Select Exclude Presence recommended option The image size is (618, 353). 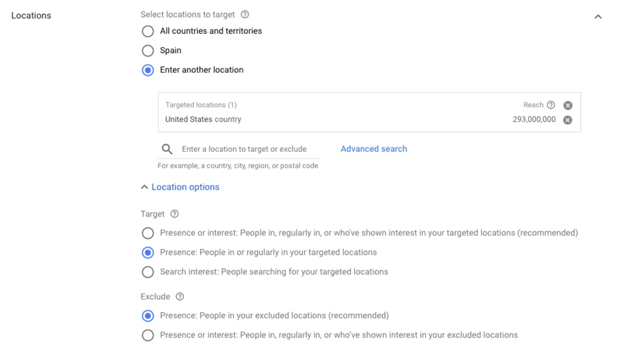click(x=148, y=316)
